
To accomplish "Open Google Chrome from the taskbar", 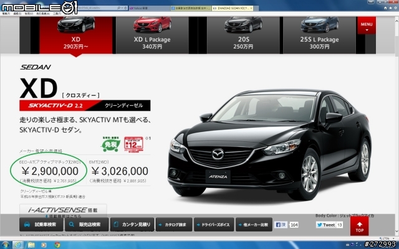I will [x=57, y=245].
